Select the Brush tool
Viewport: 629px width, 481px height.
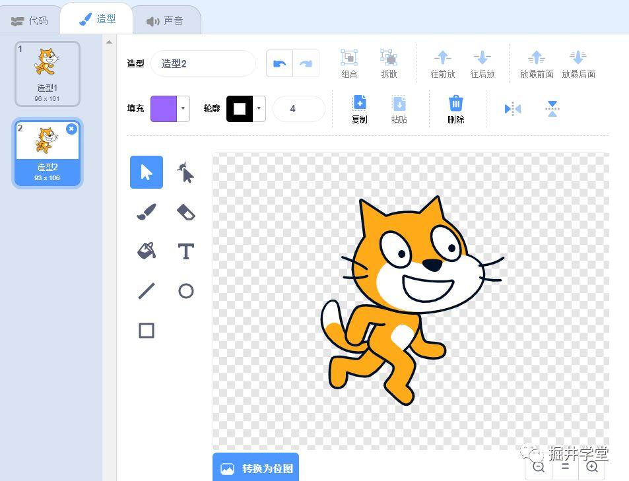coord(147,212)
